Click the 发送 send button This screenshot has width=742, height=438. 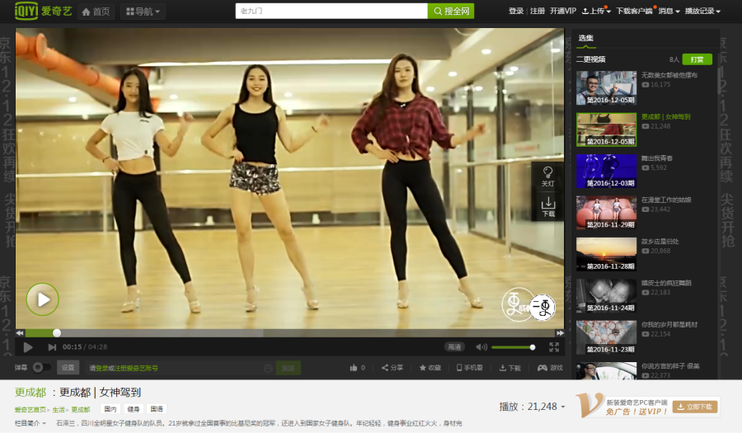coord(289,368)
